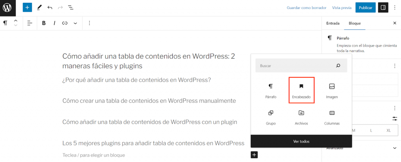401x162 pixels.
Task: Click Guardar como borrador link
Action: [x=307, y=7]
